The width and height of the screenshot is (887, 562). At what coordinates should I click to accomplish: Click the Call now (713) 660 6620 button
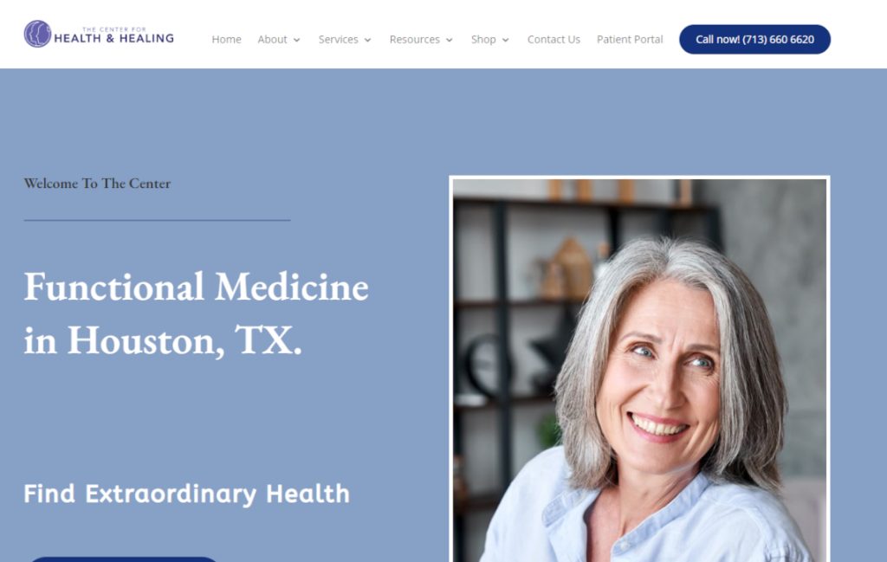pos(754,40)
